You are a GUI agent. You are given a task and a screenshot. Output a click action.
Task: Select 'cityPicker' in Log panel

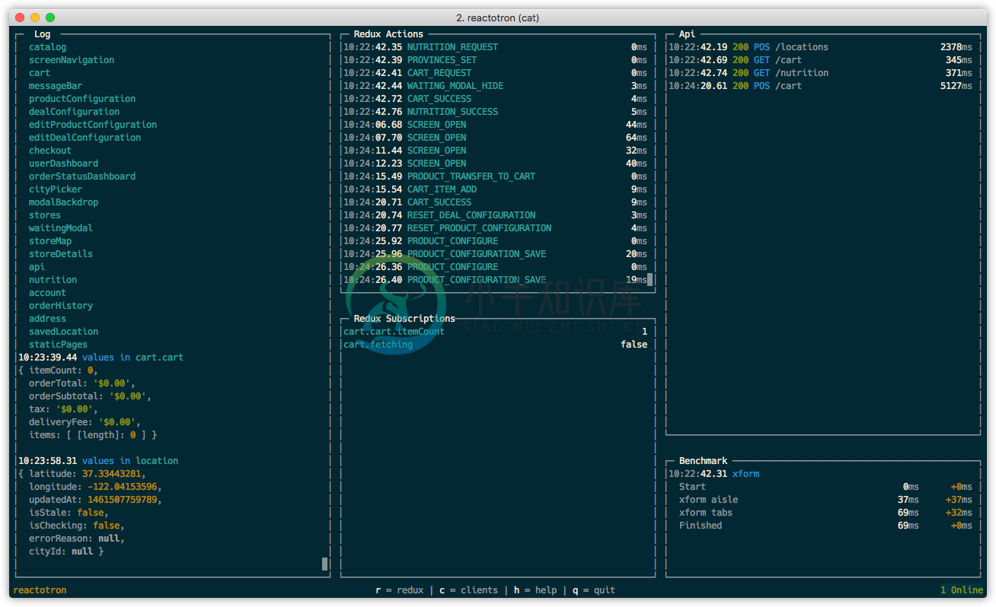point(56,189)
